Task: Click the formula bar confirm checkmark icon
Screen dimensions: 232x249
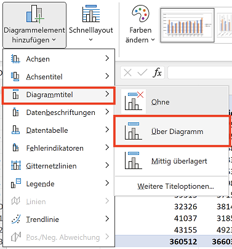Action: (142, 73)
